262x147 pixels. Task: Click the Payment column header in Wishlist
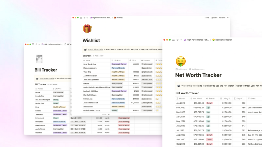[x=147, y=60]
